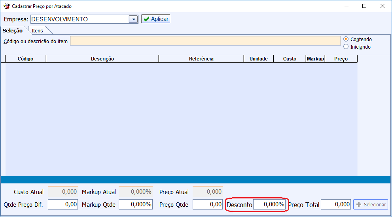Image resolution: width=392 pixels, height=217 pixels.
Task: Open the Empresa dropdown arrow
Action: [x=133, y=19]
